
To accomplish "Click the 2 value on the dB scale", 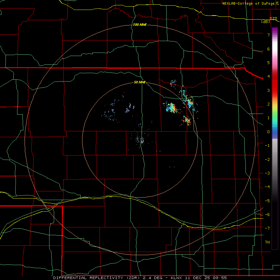I will pyautogui.click(x=268, y=104).
